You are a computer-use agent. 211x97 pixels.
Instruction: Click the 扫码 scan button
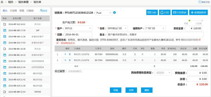[152, 12]
